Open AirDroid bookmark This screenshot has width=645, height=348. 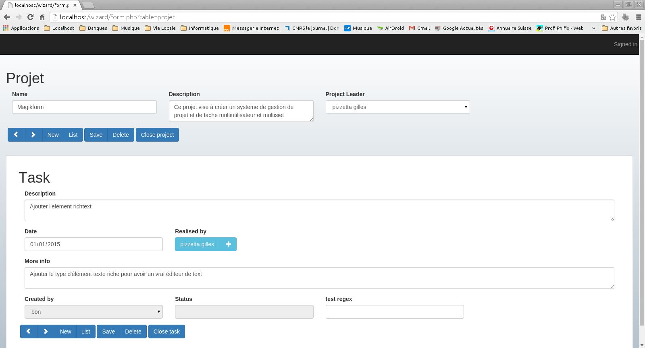[x=391, y=28]
